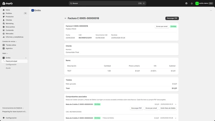Go back with the arrow beside Factura title
The image size is (215, 121).
pyautogui.click(x=65, y=18)
